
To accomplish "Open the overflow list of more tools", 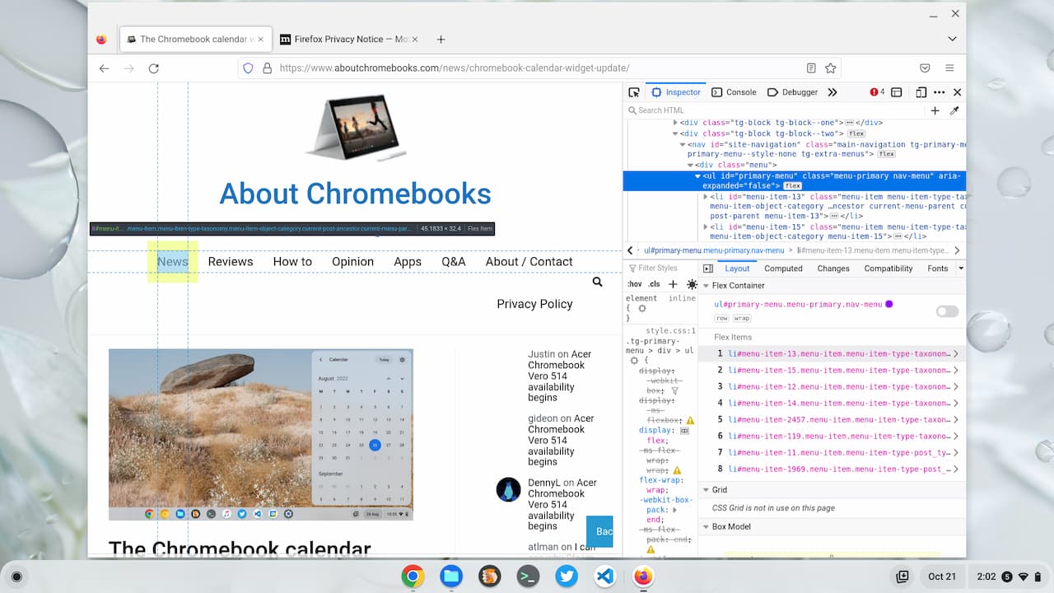I will 832,92.
